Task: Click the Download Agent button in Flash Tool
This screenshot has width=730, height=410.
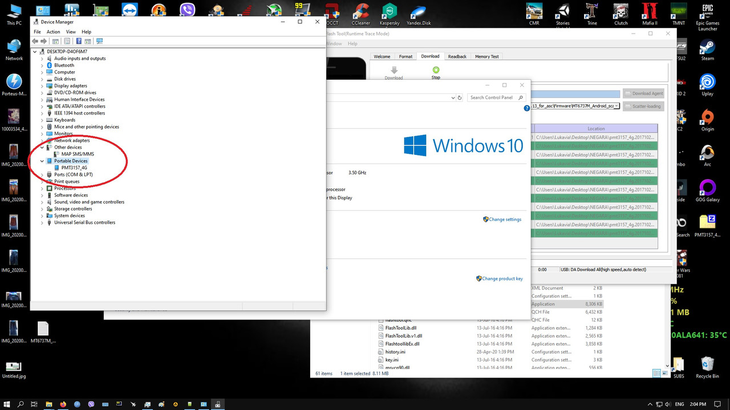Action: (x=644, y=93)
